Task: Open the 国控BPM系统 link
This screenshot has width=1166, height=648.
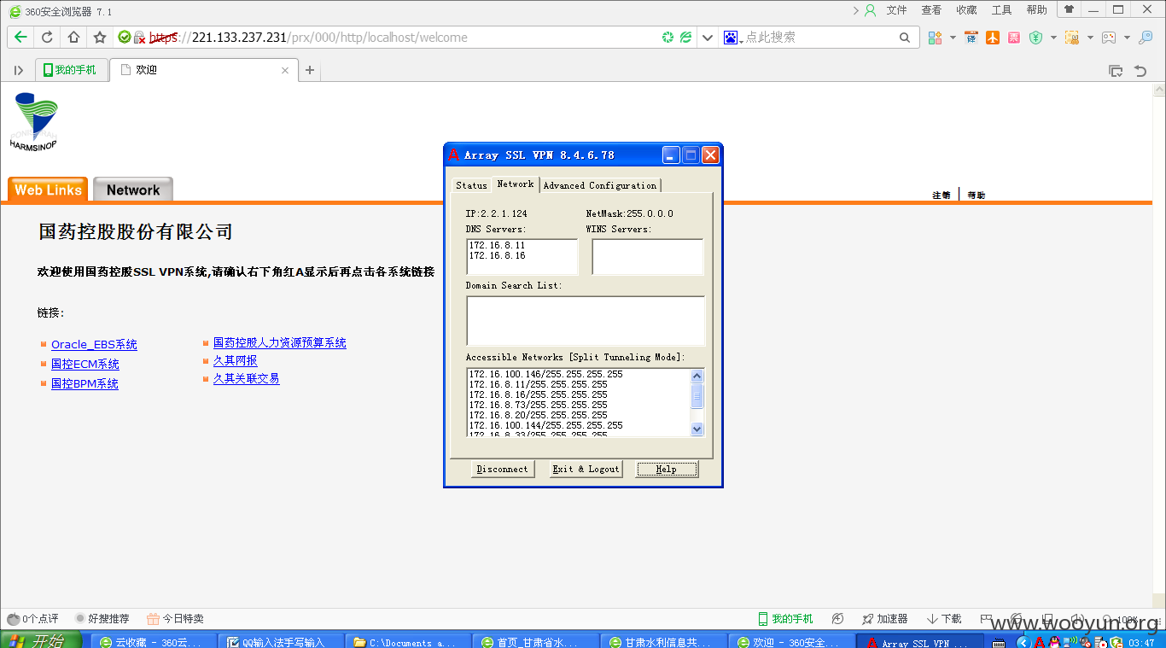Action: coord(85,384)
